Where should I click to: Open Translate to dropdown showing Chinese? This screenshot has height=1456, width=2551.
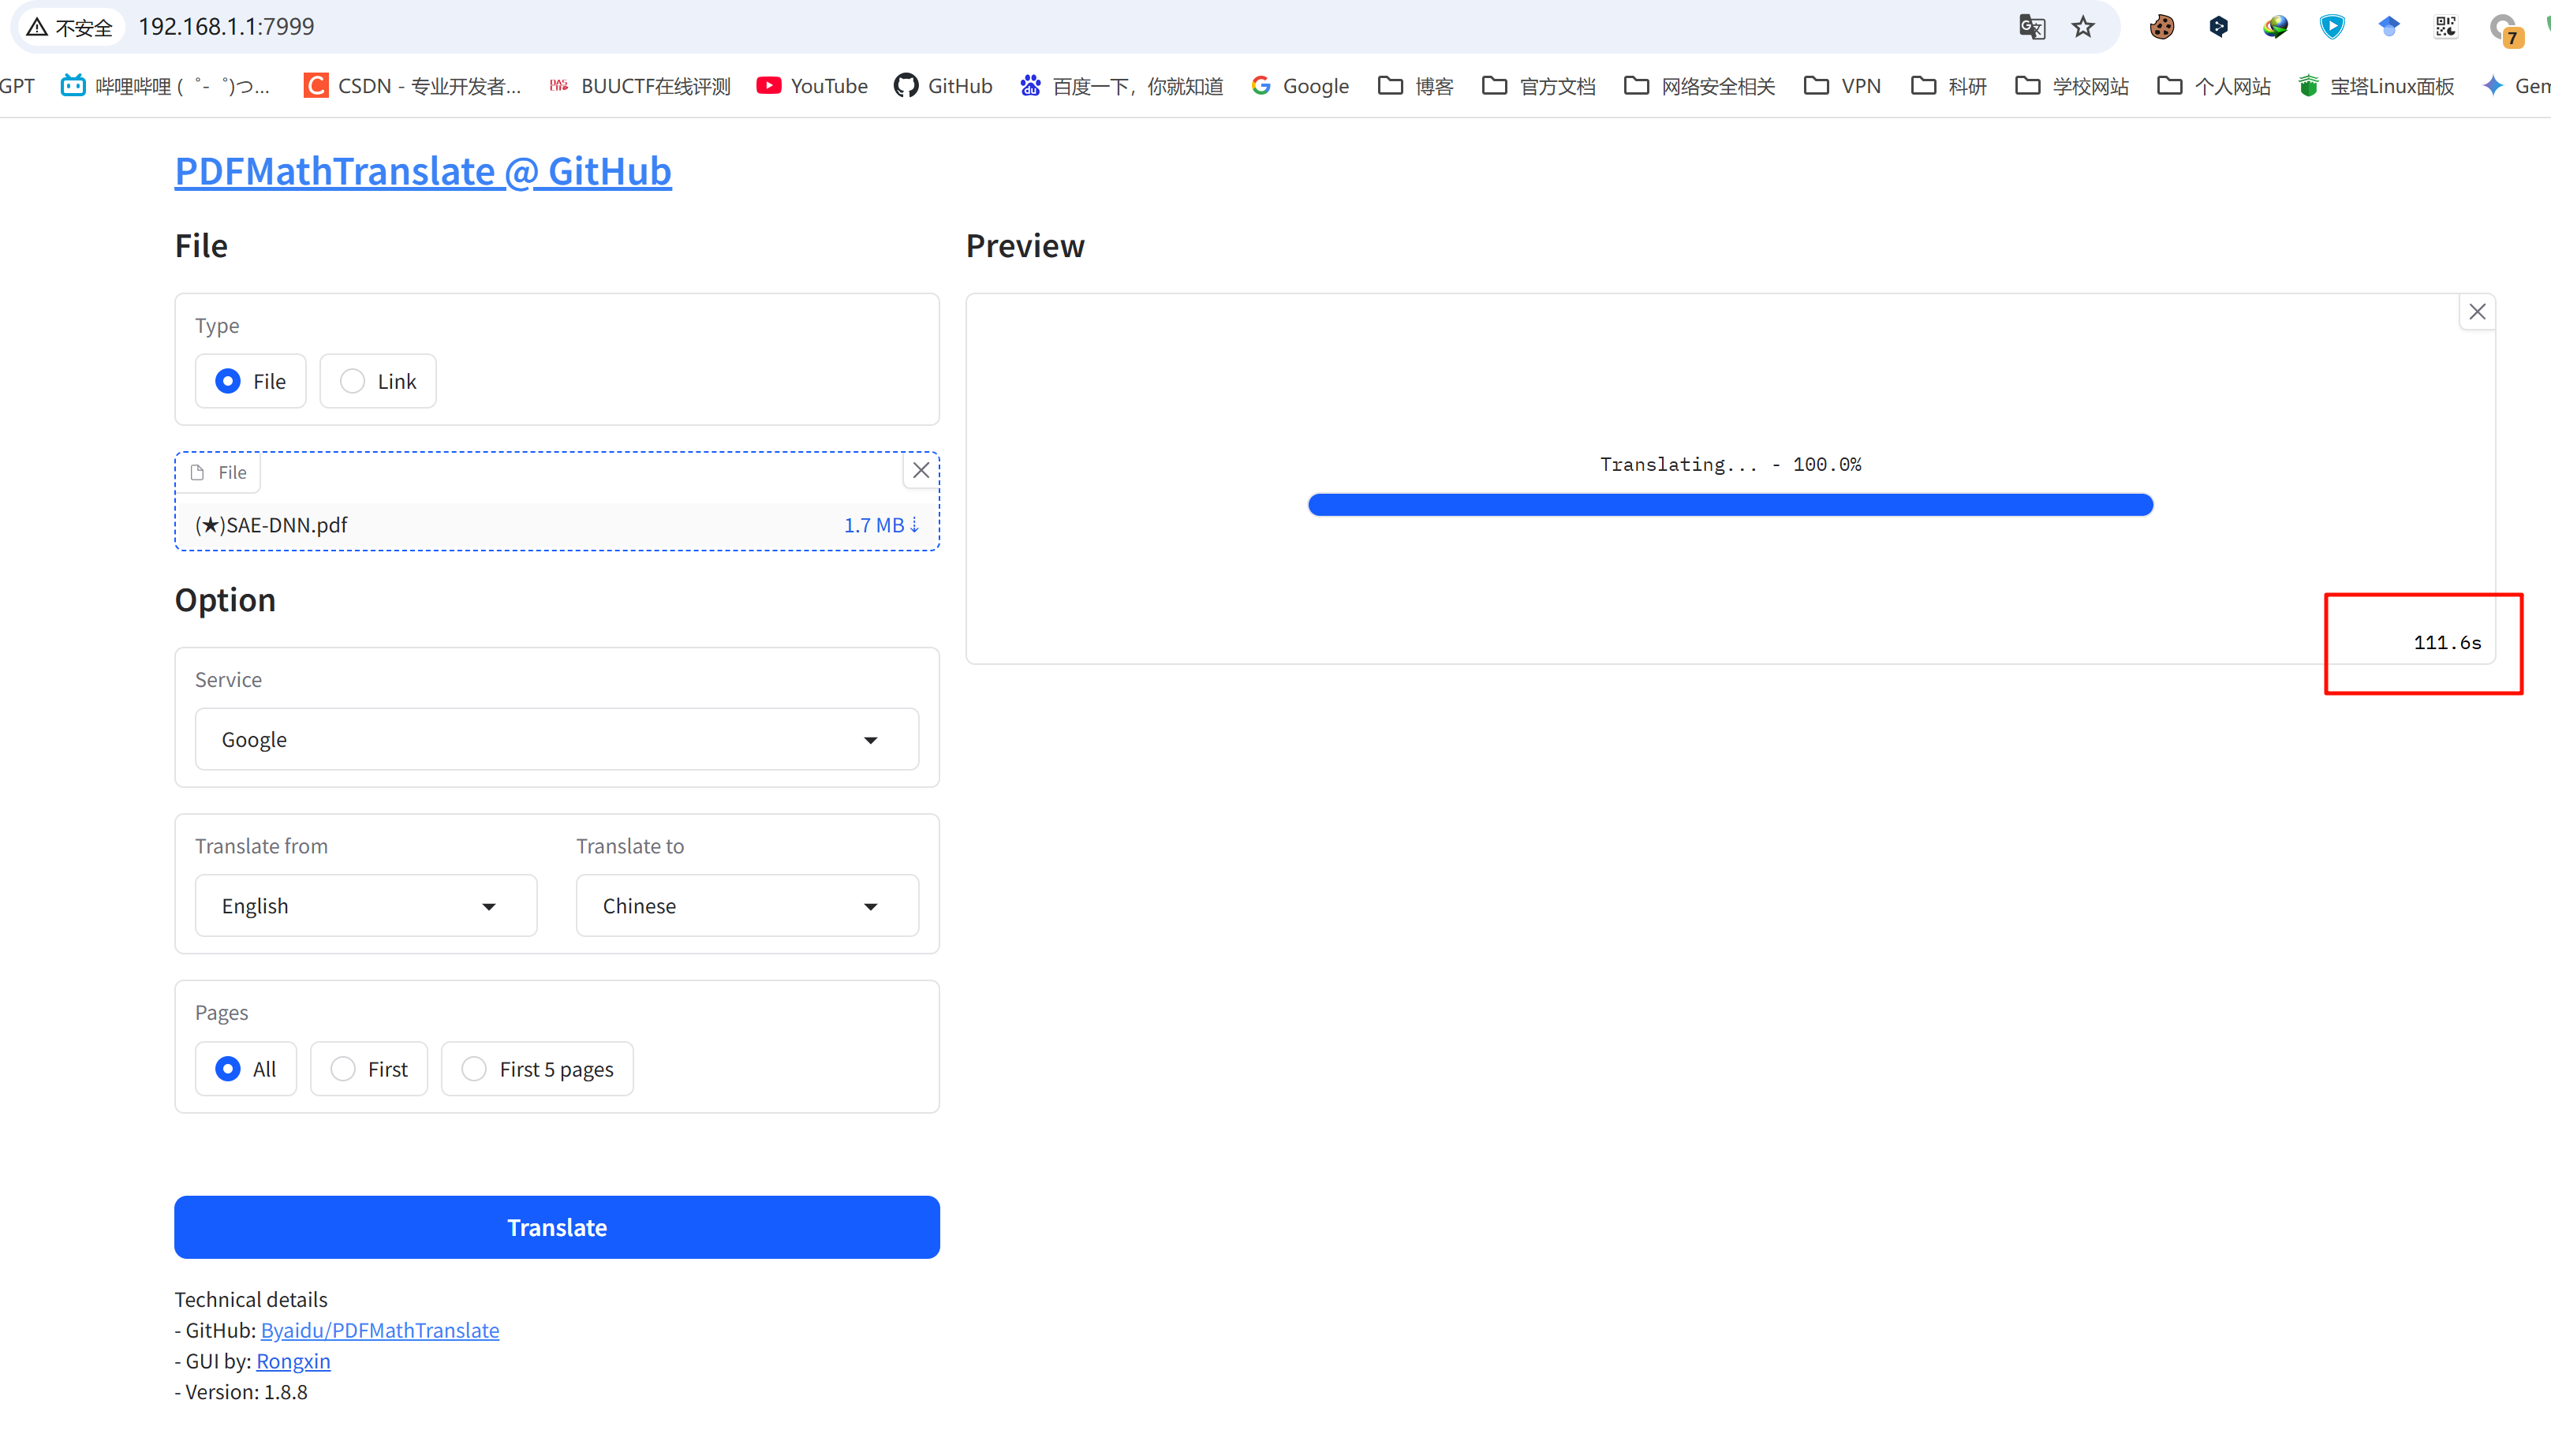tap(747, 906)
